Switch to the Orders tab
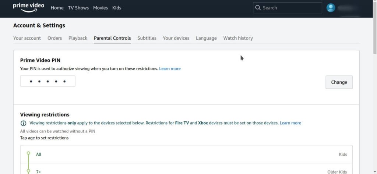The height and width of the screenshot is (174, 377). click(54, 38)
